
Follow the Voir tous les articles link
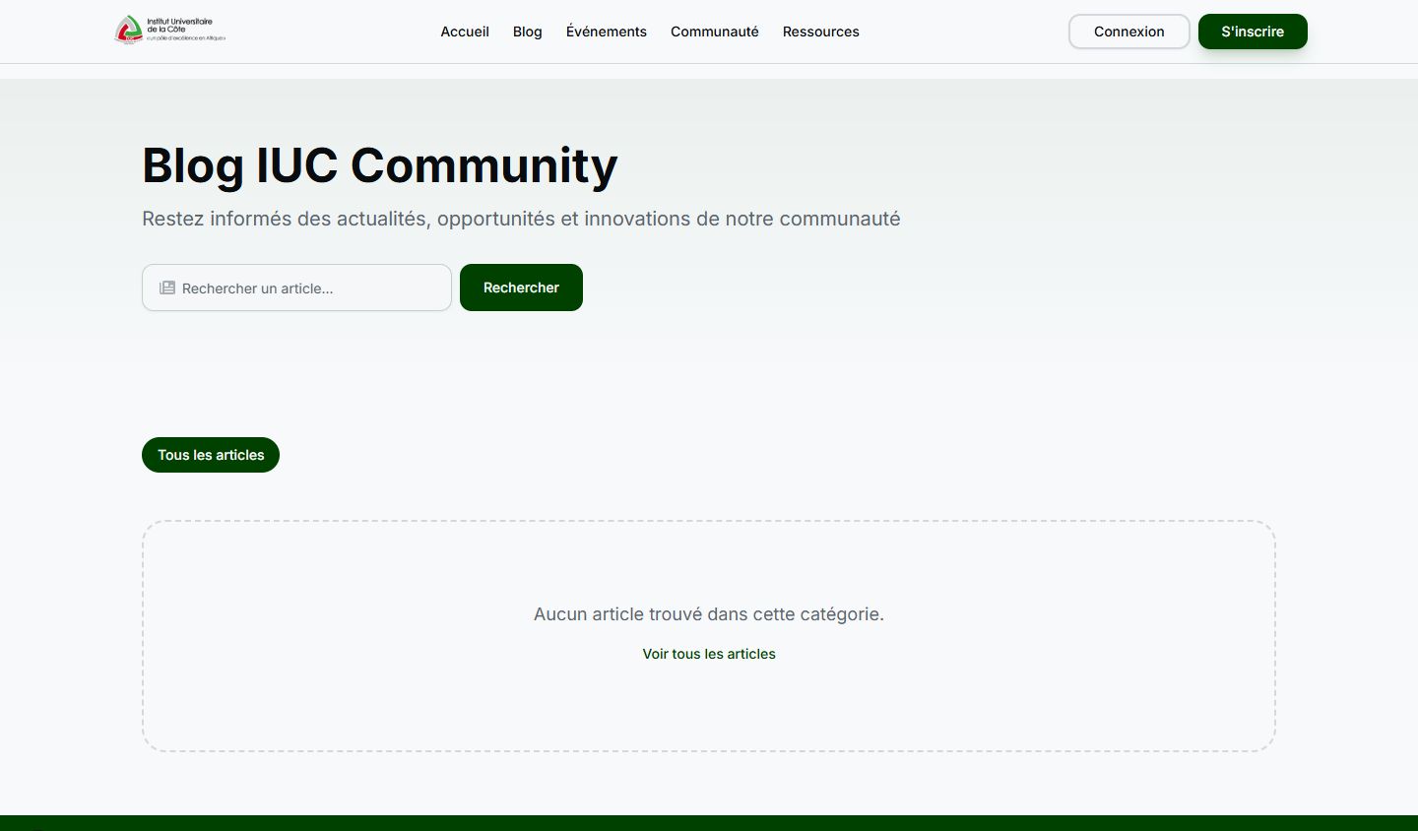pyautogui.click(x=709, y=654)
